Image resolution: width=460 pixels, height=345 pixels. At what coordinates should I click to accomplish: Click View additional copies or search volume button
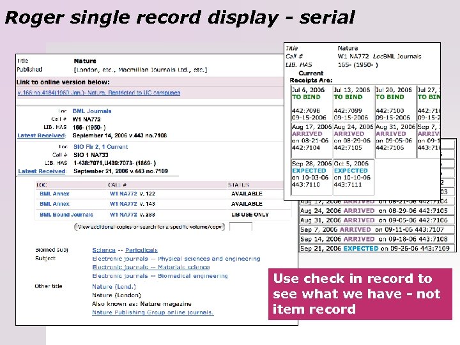click(x=149, y=227)
